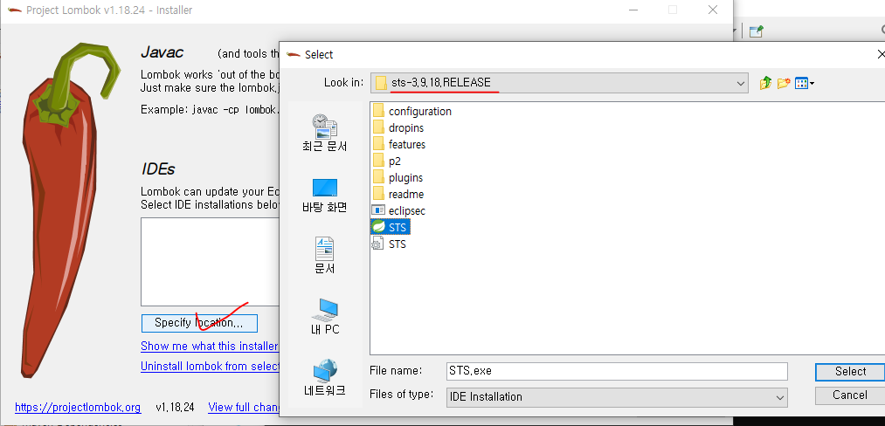The height and width of the screenshot is (426, 885).
Task: Select the readme folder
Action: pyautogui.click(x=398, y=194)
